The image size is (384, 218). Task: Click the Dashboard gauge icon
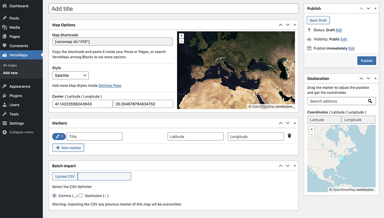click(4, 6)
